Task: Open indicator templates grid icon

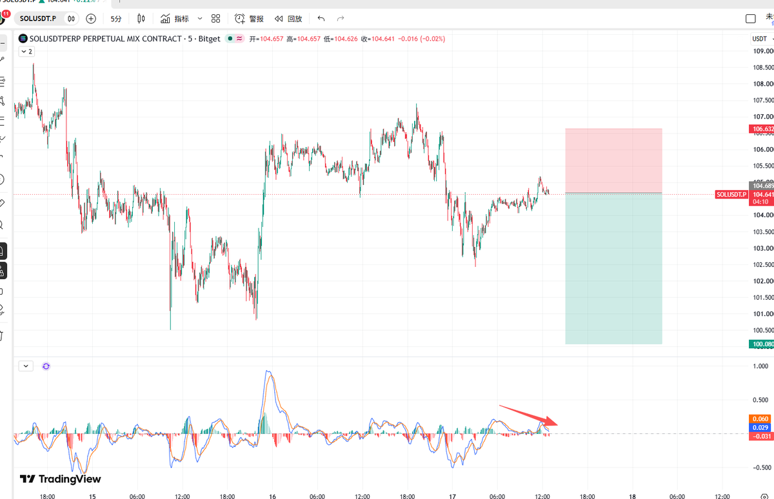Action: pyautogui.click(x=216, y=19)
